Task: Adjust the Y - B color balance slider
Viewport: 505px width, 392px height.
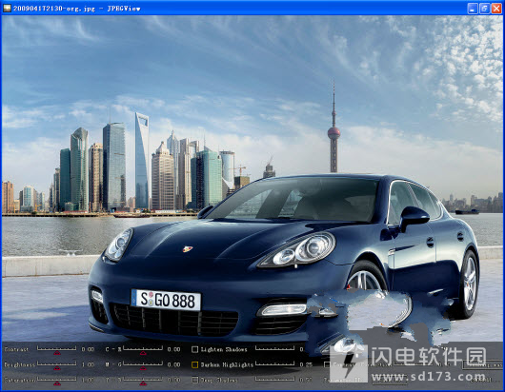Action: click(x=143, y=381)
